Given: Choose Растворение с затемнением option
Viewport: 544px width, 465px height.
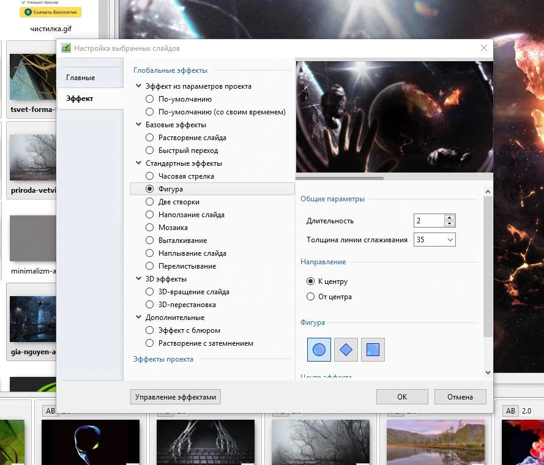Looking at the screenshot, I should pyautogui.click(x=149, y=343).
